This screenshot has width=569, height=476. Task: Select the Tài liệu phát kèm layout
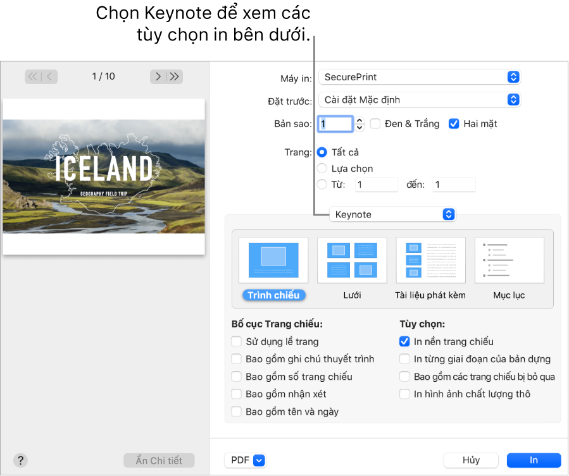(430, 260)
